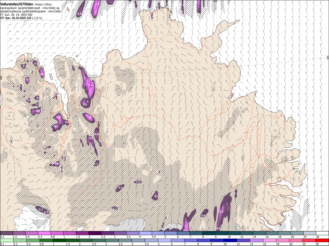Click the 1.0 precipitation value on the map
The width and height of the screenshot is (329, 246).
tap(98, 4)
